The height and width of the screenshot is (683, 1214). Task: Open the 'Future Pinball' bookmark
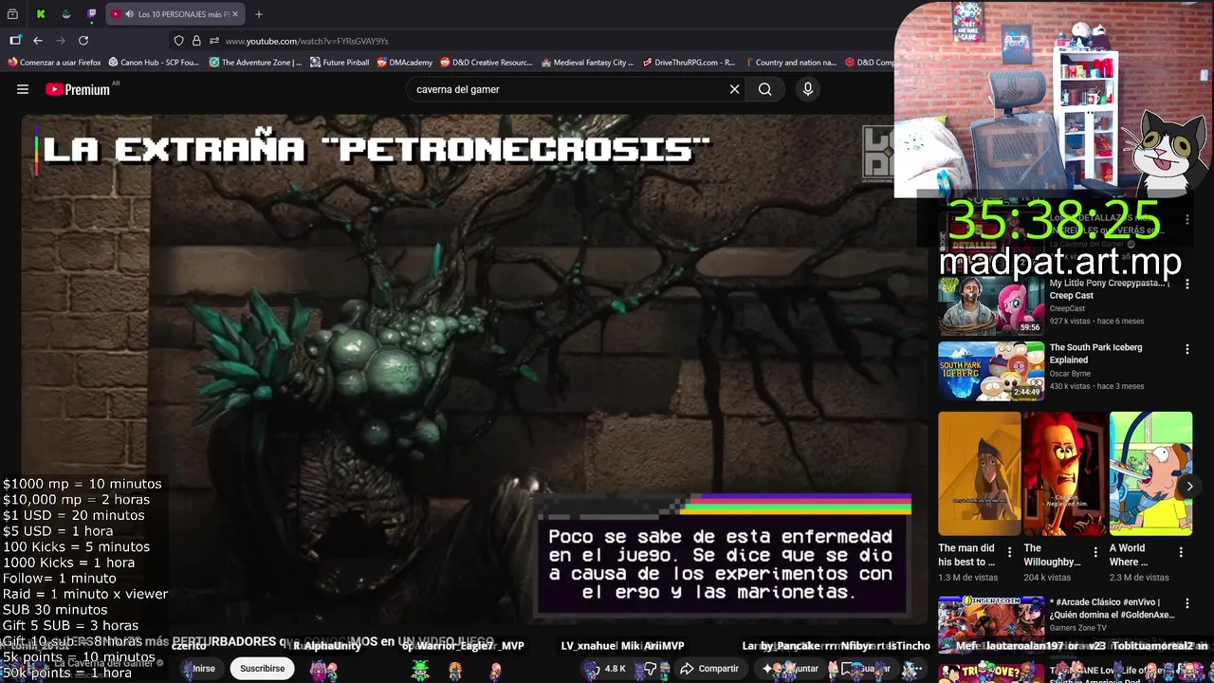click(x=340, y=63)
